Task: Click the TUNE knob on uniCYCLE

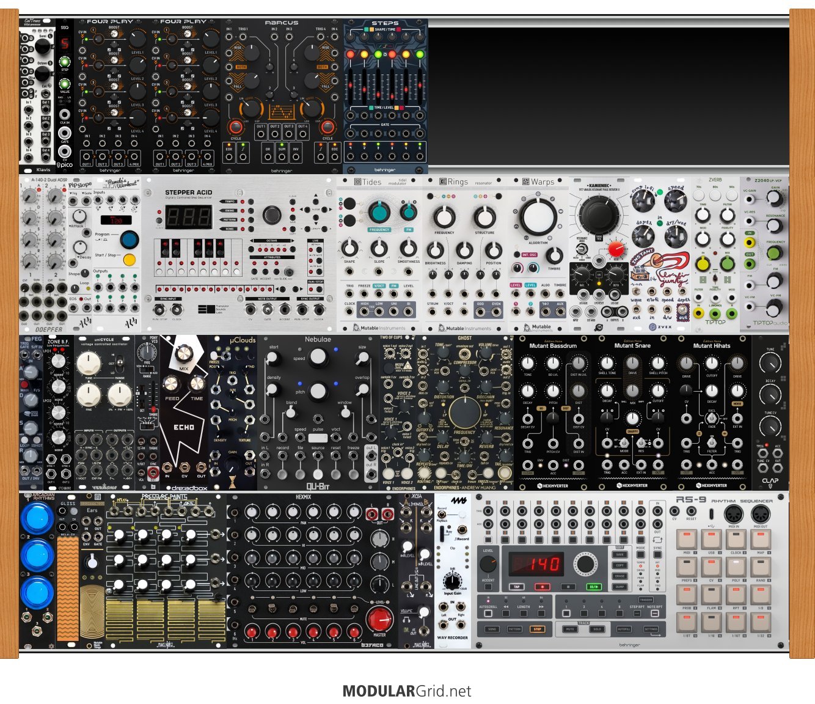Action: click(89, 364)
